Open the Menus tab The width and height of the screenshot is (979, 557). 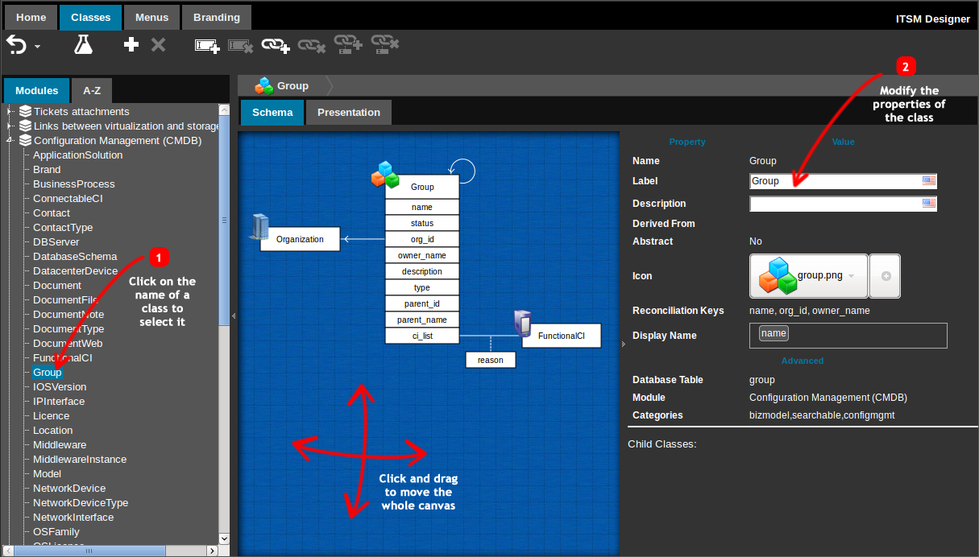click(152, 18)
